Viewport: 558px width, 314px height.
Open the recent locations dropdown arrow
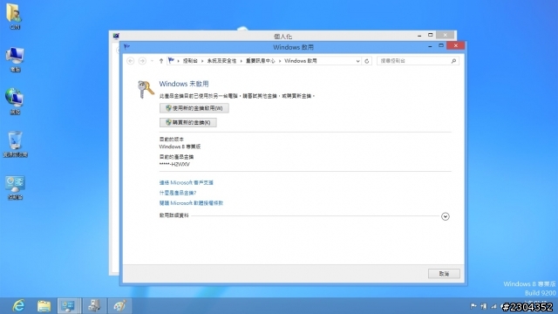[152, 61]
